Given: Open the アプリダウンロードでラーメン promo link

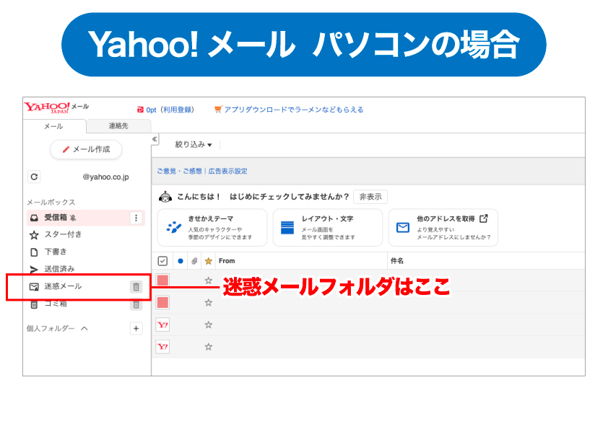Looking at the screenshot, I should (x=289, y=110).
